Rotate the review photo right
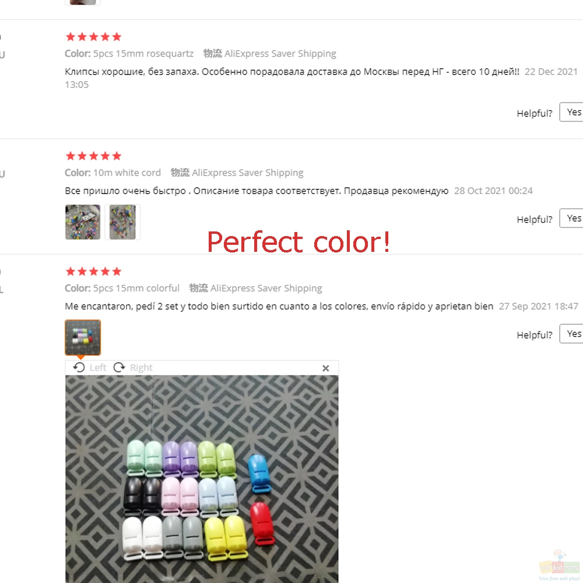 [119, 367]
